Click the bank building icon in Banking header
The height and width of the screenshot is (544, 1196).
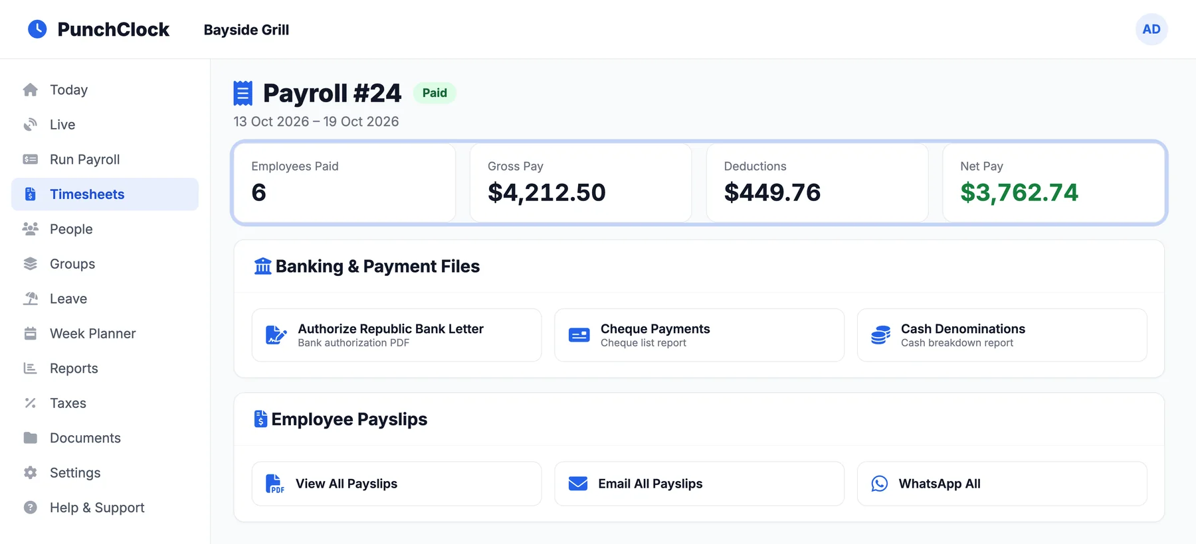pos(263,266)
